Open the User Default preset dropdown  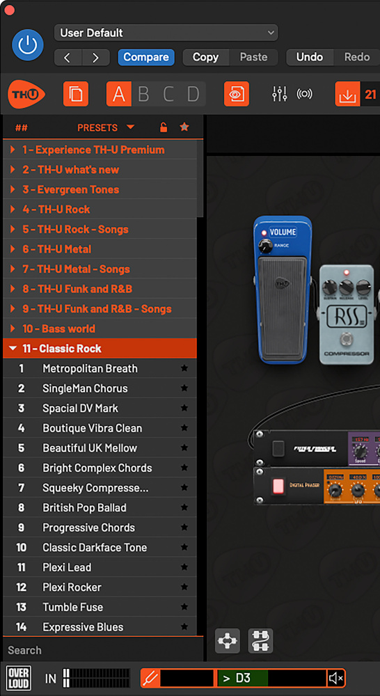pyautogui.click(x=166, y=33)
